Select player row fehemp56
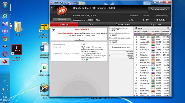The height and width of the screenshot is (103, 185). [x=151, y=45]
